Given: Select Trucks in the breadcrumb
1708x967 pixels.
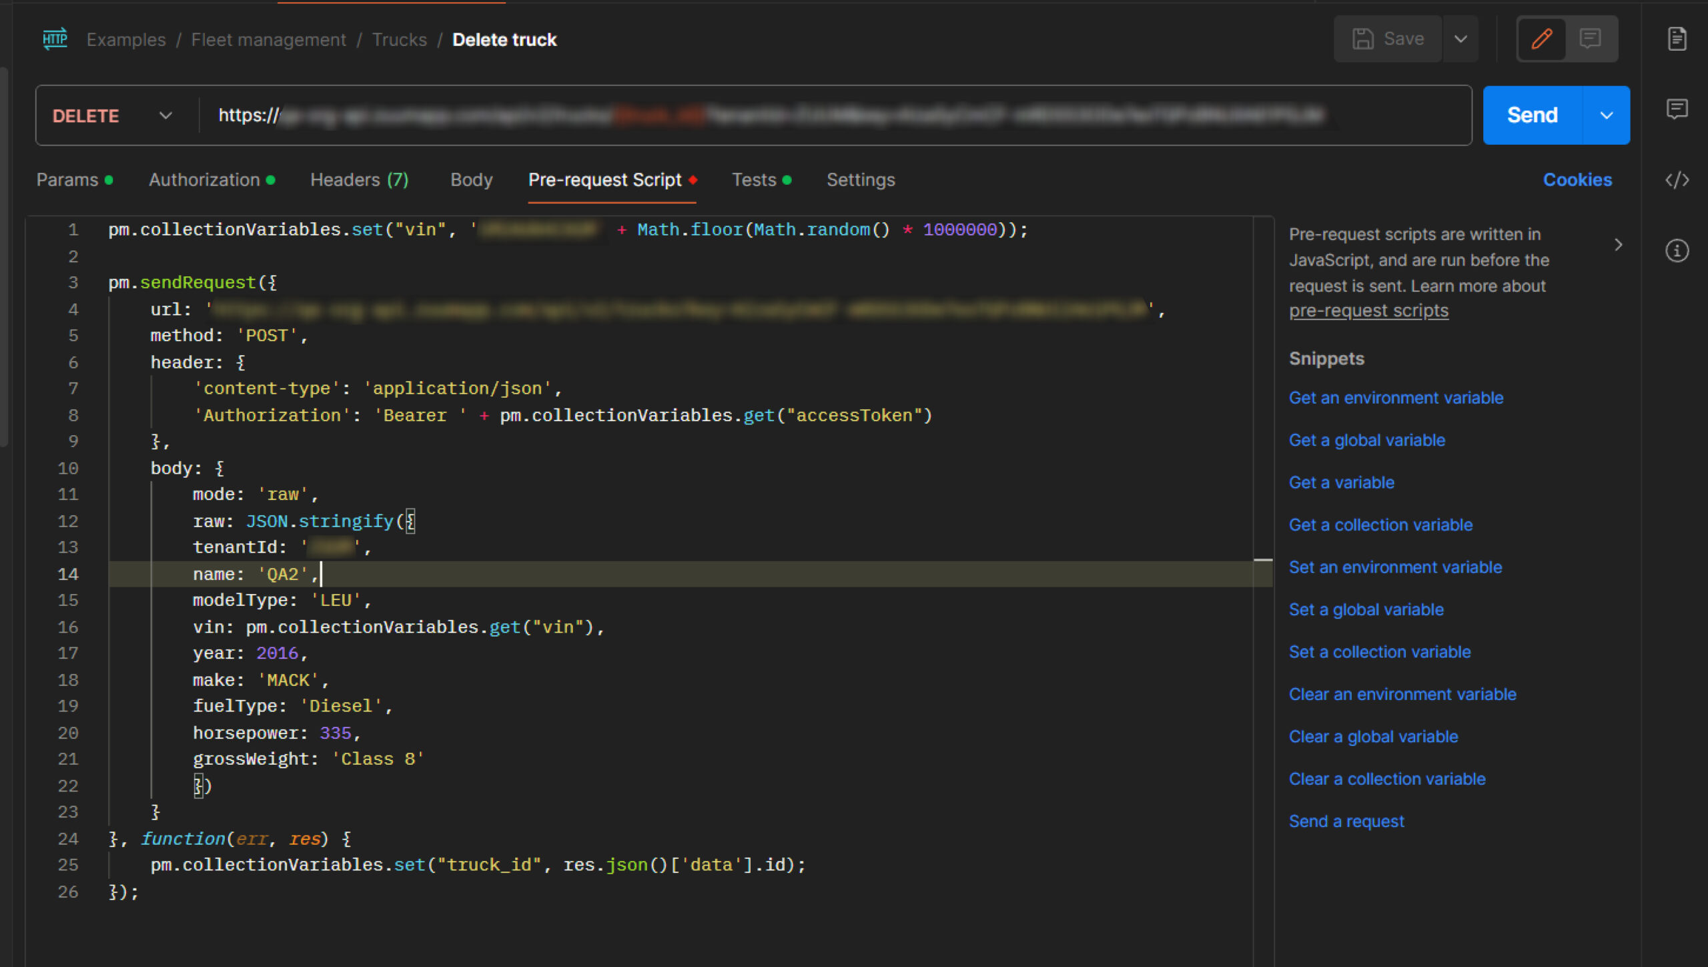Looking at the screenshot, I should (x=399, y=39).
